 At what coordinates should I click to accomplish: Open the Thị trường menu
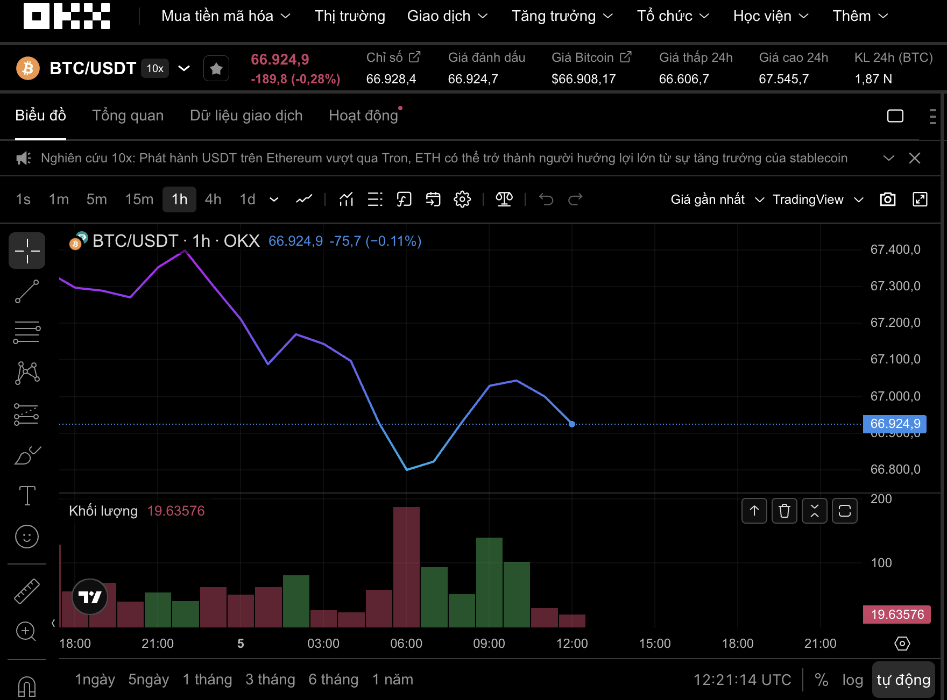pyautogui.click(x=350, y=16)
